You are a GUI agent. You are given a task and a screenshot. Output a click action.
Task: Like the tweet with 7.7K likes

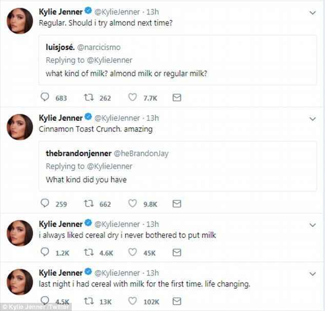pyautogui.click(x=132, y=97)
